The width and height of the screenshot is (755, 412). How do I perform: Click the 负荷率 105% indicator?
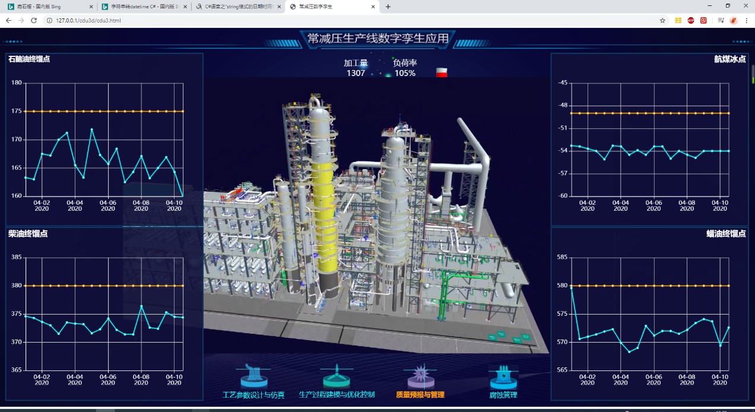405,68
